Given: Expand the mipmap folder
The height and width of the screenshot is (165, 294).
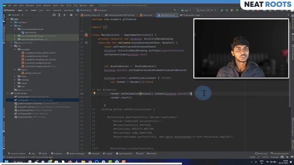Looking at the screenshot, I should [x=15, y=80].
